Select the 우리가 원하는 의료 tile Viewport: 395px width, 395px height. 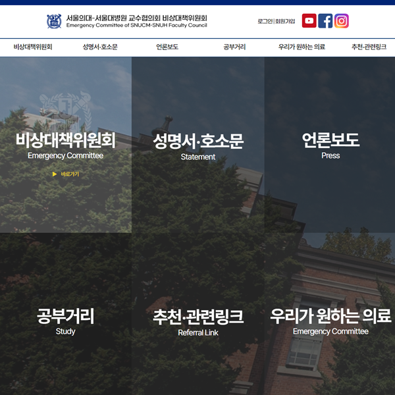[x=330, y=314]
